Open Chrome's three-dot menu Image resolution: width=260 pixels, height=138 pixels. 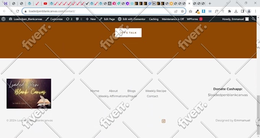coord(255,11)
